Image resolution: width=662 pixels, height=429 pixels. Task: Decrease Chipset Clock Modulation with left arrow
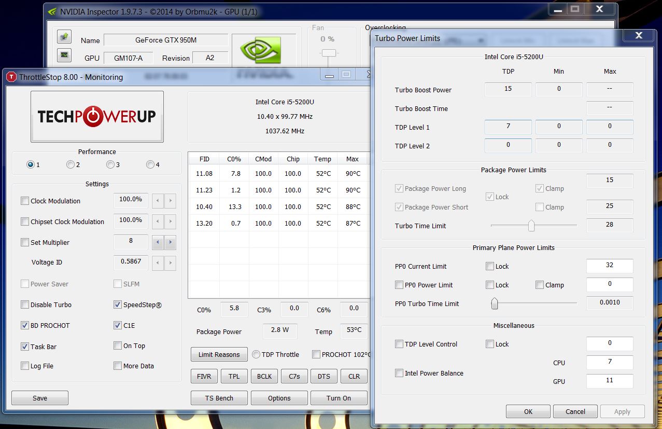point(158,222)
